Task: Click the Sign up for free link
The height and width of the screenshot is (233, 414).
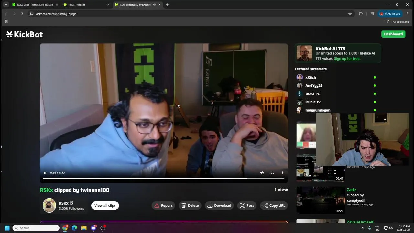Action: click(x=347, y=59)
